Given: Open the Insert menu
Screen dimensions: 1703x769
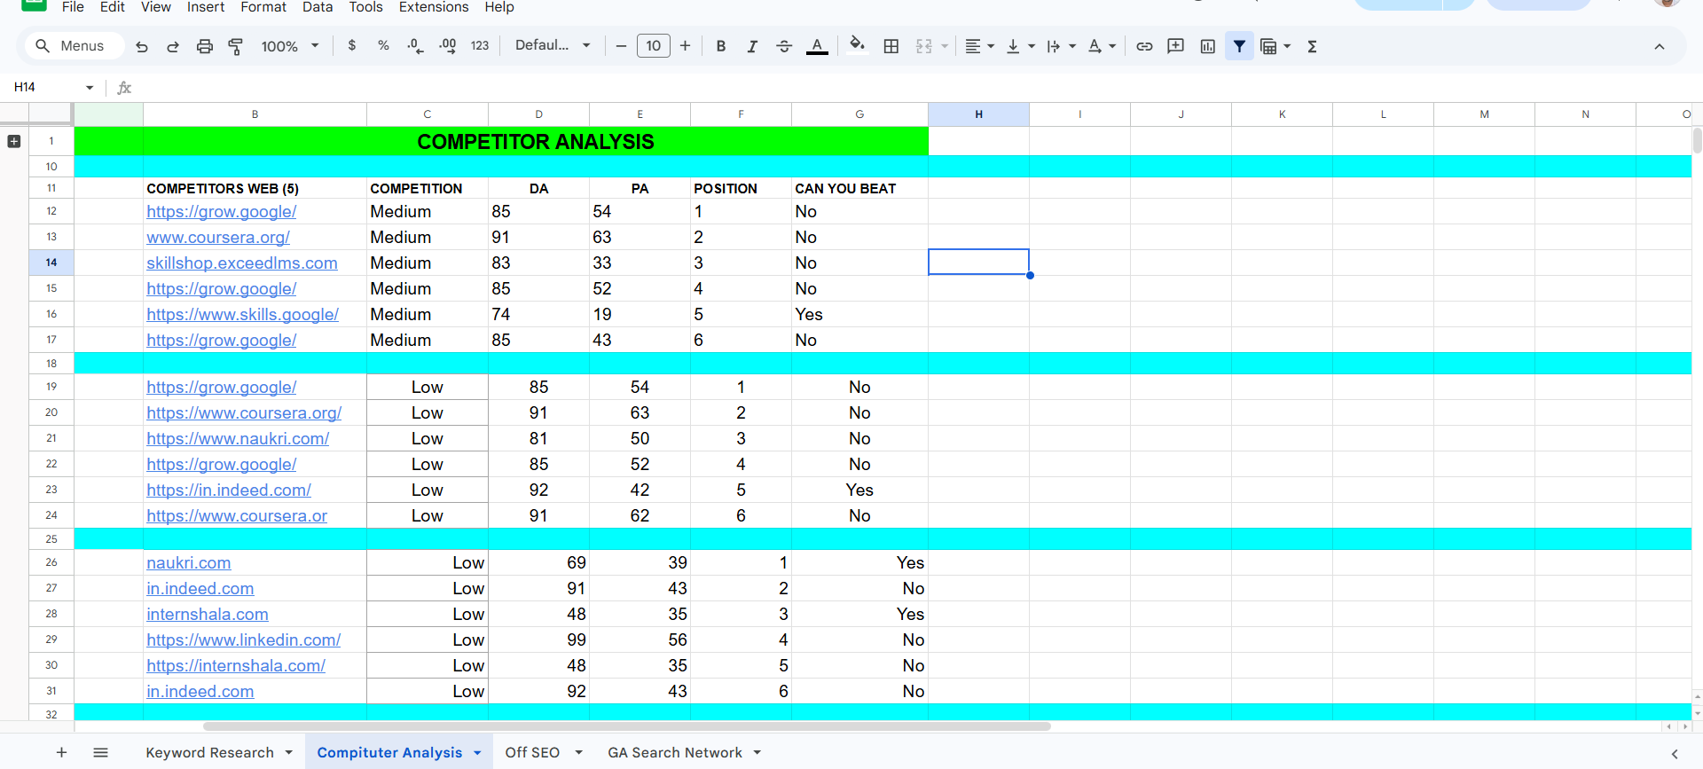Looking at the screenshot, I should [x=206, y=7].
